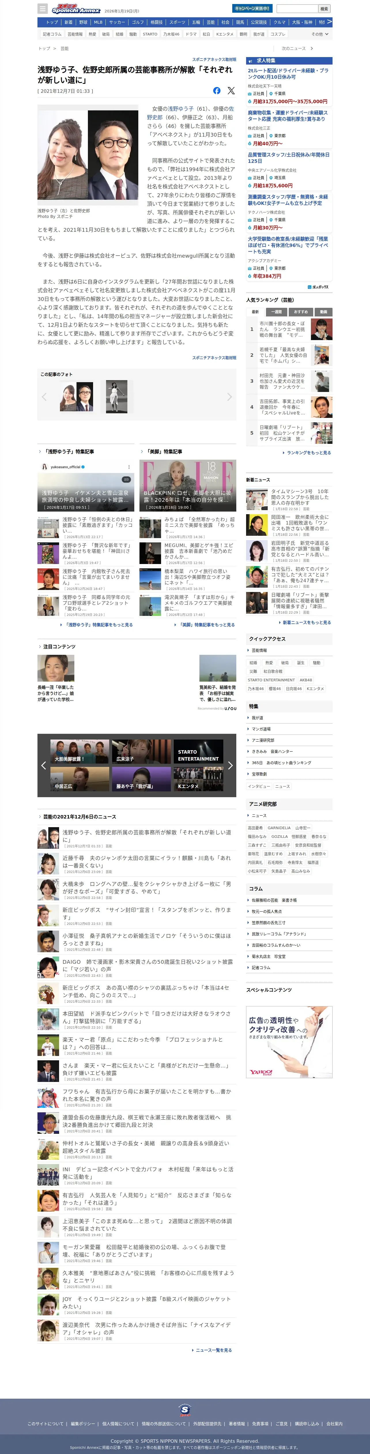This screenshot has height=1454, width=370.
Task: Open 近藤千尋 ジャンボケ太田 news item
Action: (137, 863)
